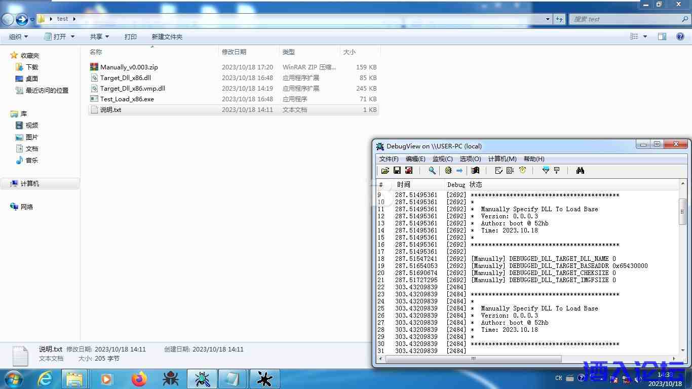Click the Explorer help question mark icon

(x=680, y=36)
